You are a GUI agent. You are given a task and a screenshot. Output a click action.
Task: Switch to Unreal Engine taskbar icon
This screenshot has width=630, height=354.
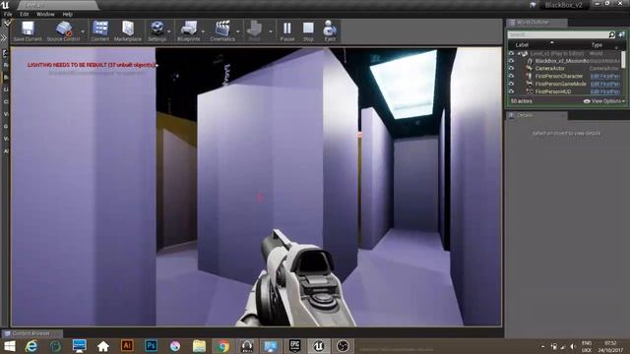[x=319, y=346]
